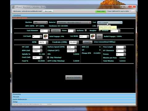Enable the Ballnose checkbox
The height and width of the screenshot is (111, 148).
pos(86,31)
